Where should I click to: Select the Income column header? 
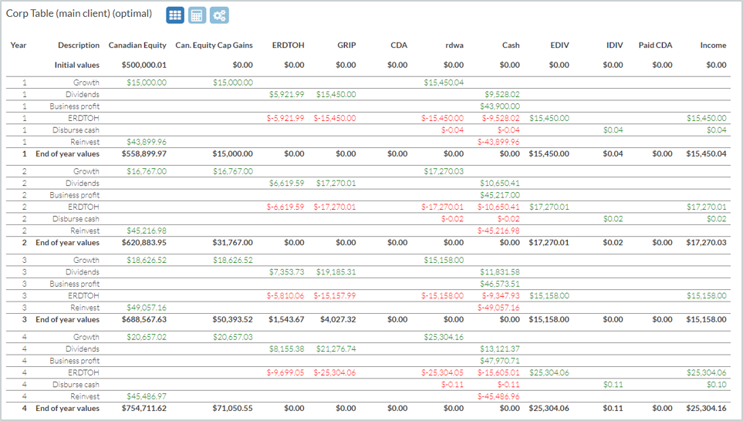pyautogui.click(x=713, y=45)
